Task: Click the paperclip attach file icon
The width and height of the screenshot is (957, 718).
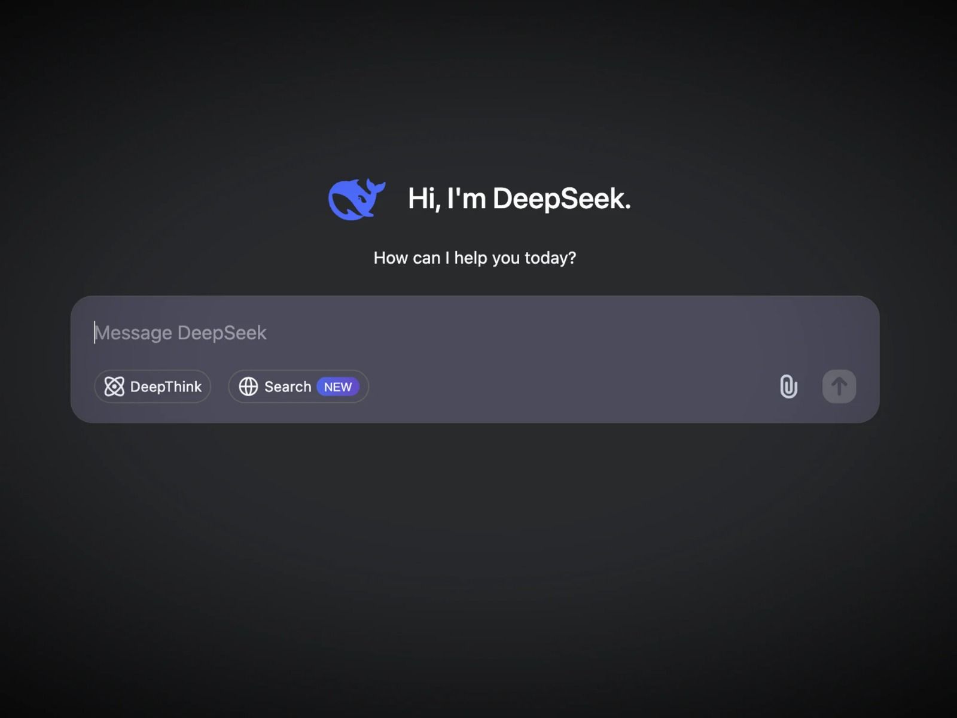Action: pos(788,387)
